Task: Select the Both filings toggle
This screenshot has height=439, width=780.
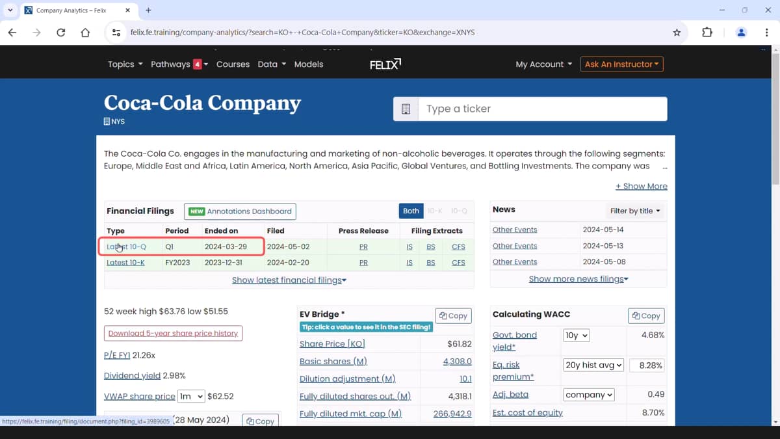Action: pyautogui.click(x=411, y=211)
